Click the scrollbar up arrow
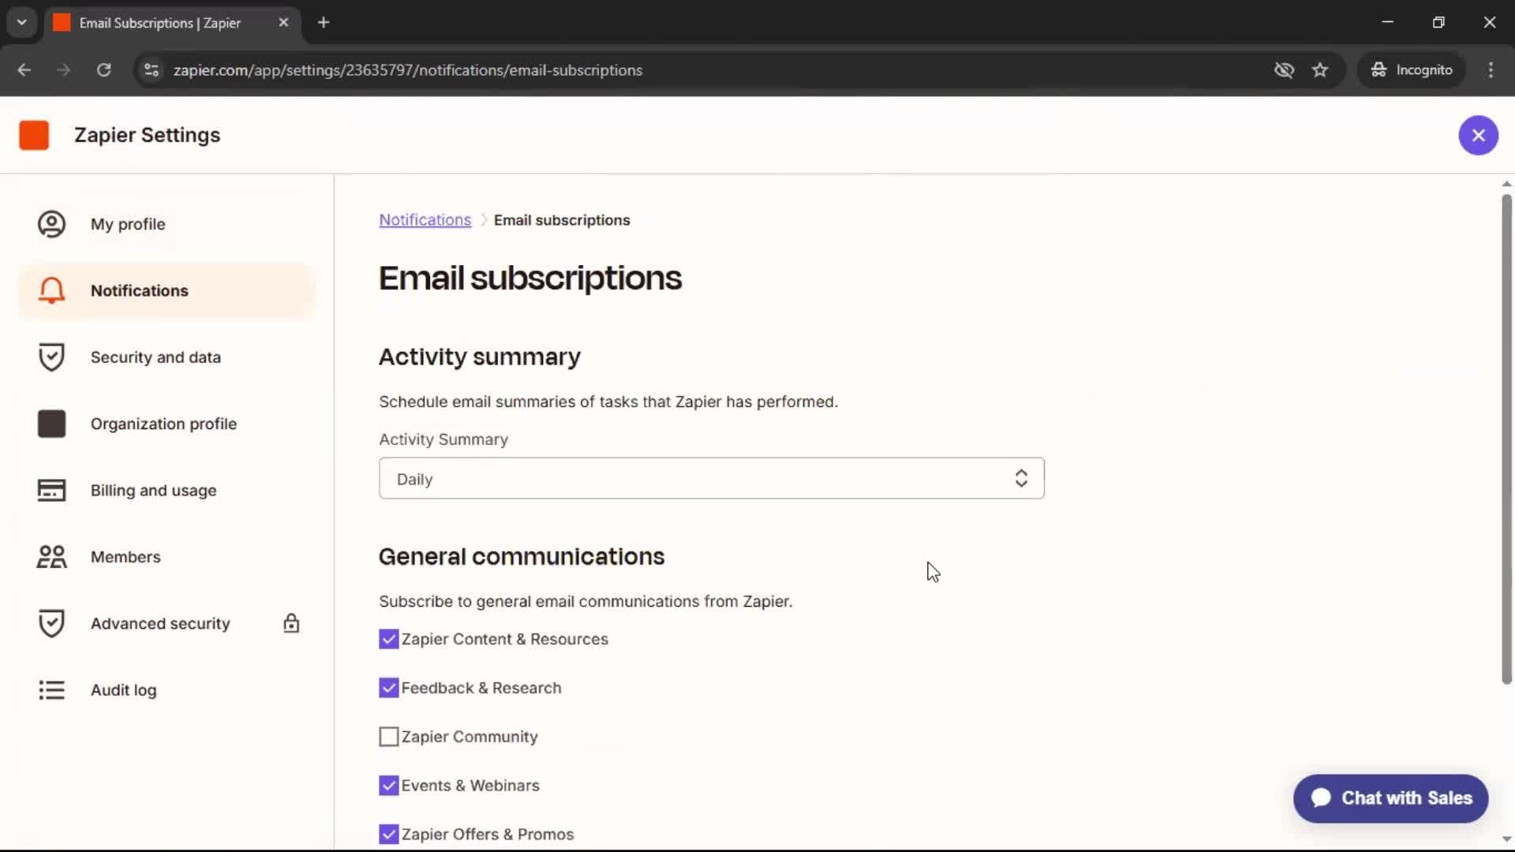1515x852 pixels. (x=1506, y=184)
